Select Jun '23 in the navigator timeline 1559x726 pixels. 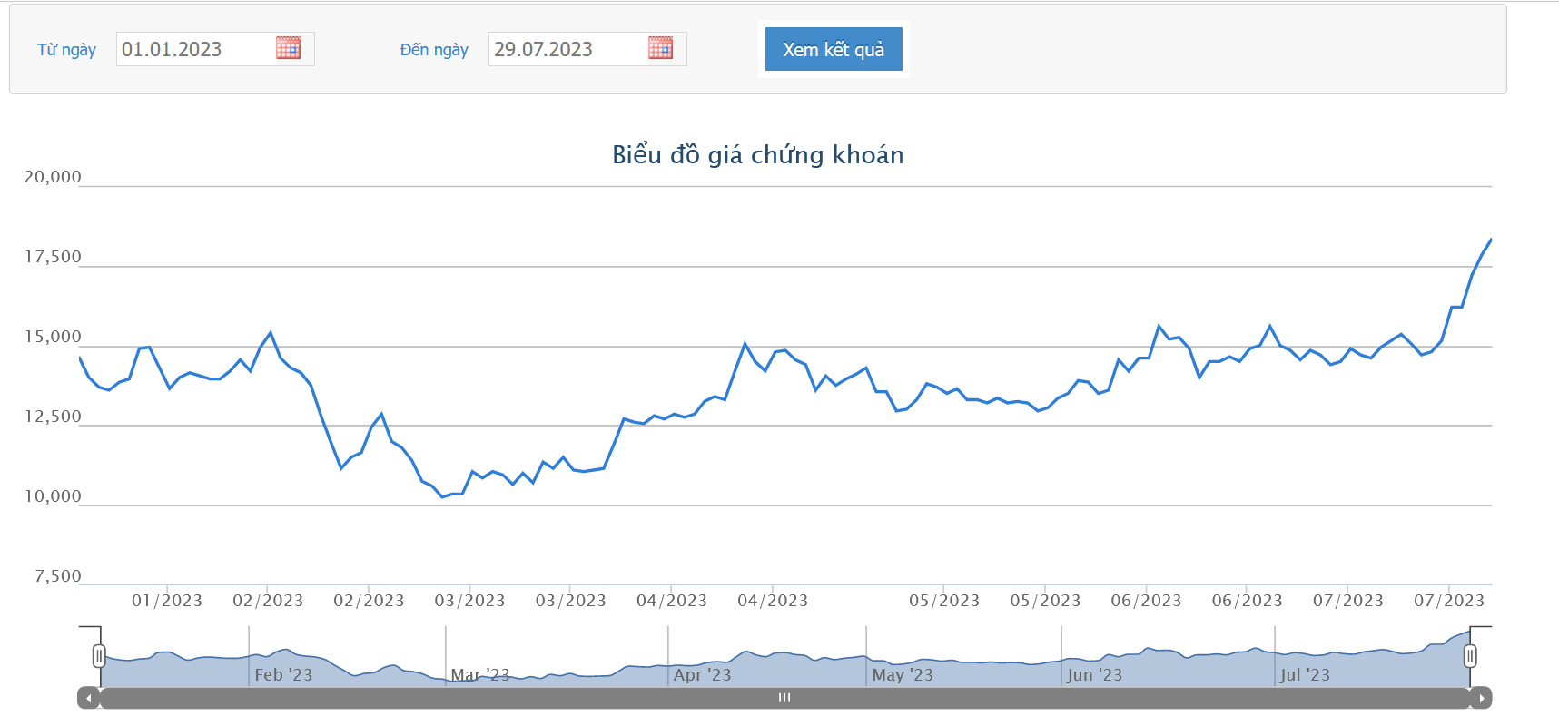pos(1094,674)
